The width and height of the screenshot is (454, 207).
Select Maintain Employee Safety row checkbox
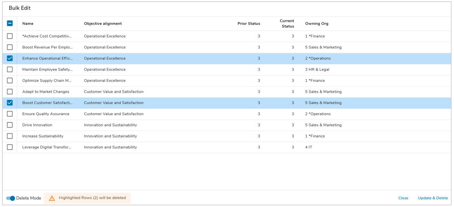pyautogui.click(x=10, y=70)
